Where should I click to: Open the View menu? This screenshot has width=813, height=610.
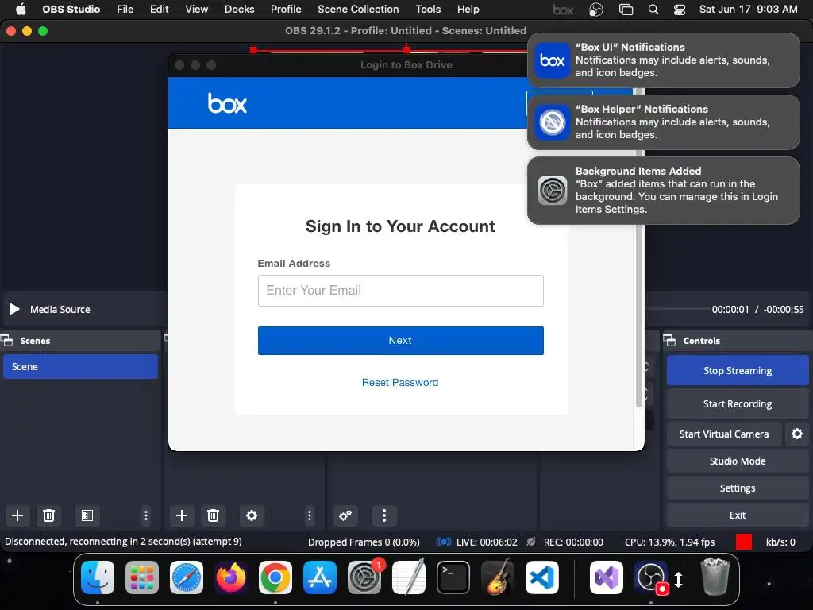click(x=197, y=10)
